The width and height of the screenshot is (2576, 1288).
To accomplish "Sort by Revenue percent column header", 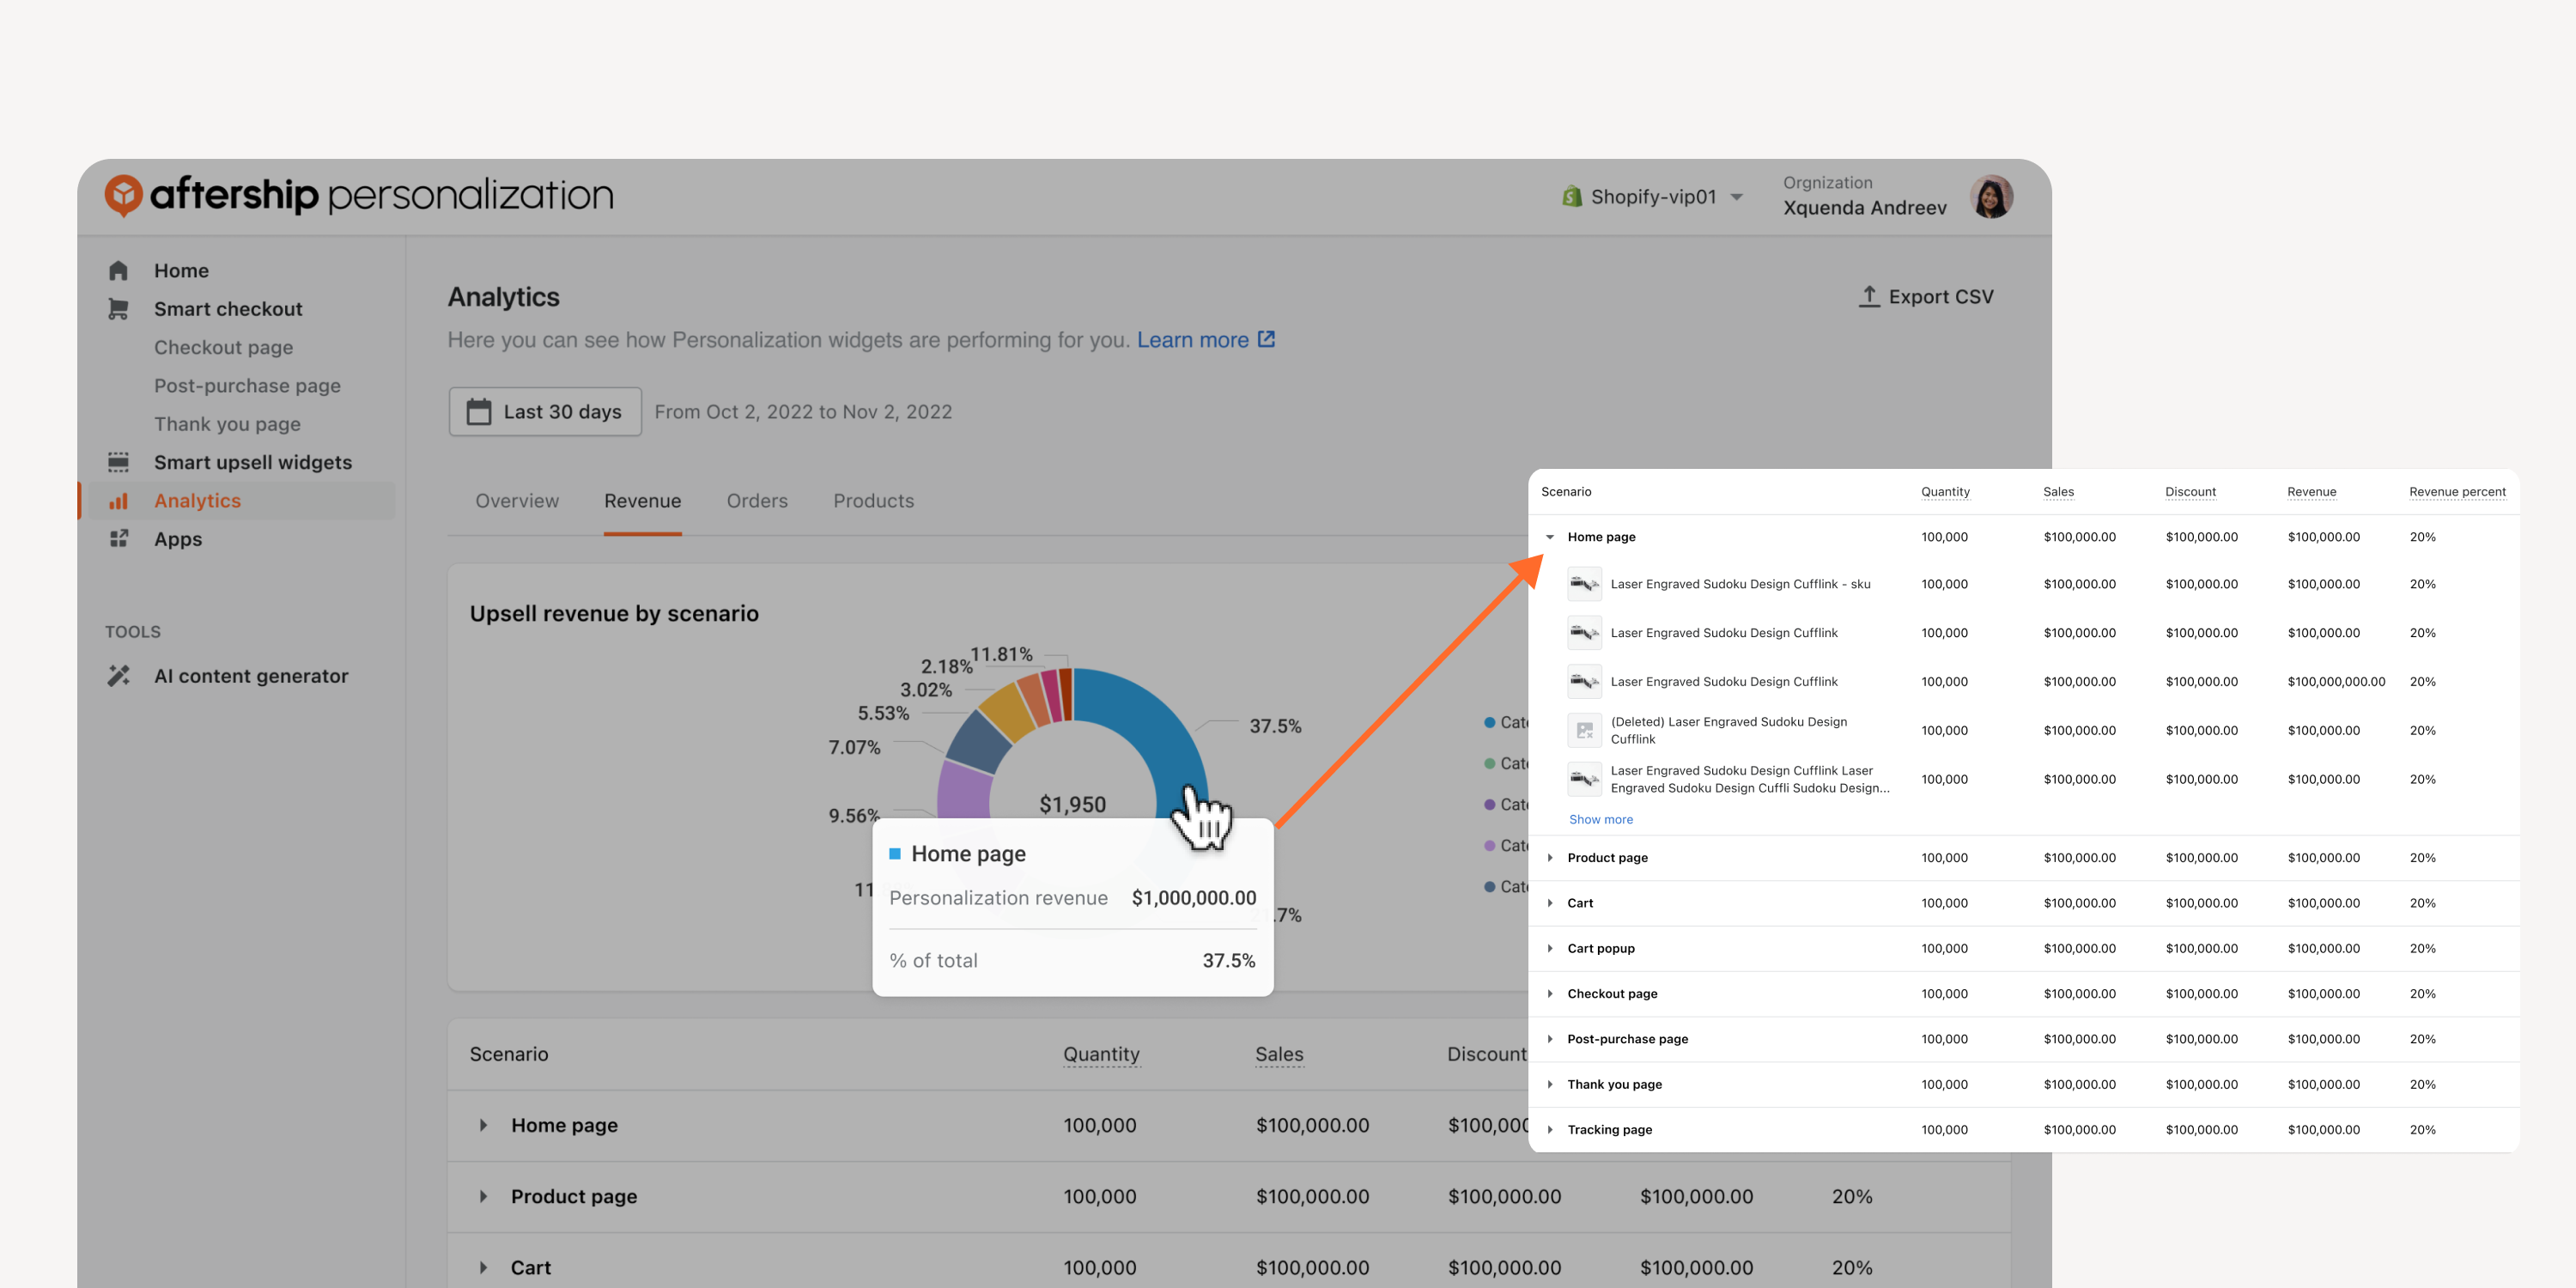I will [x=2457, y=492].
